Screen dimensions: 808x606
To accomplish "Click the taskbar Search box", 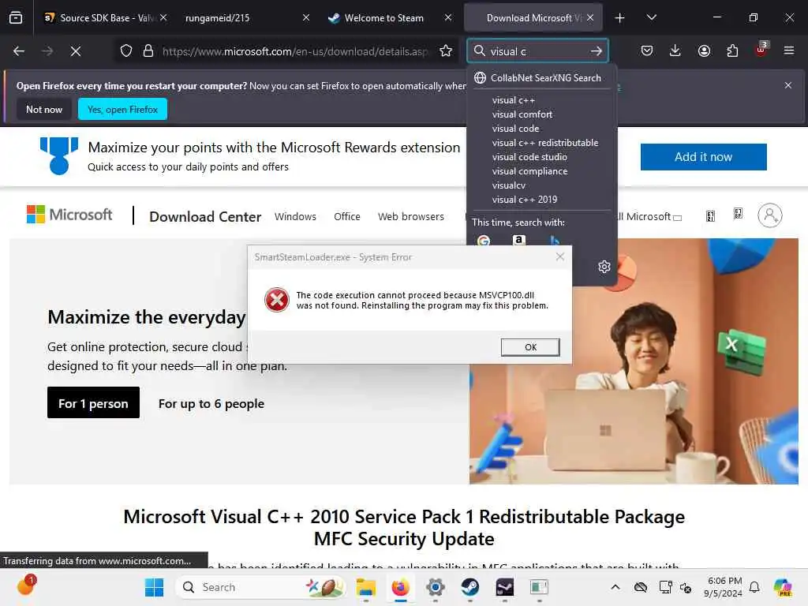I will (260, 587).
